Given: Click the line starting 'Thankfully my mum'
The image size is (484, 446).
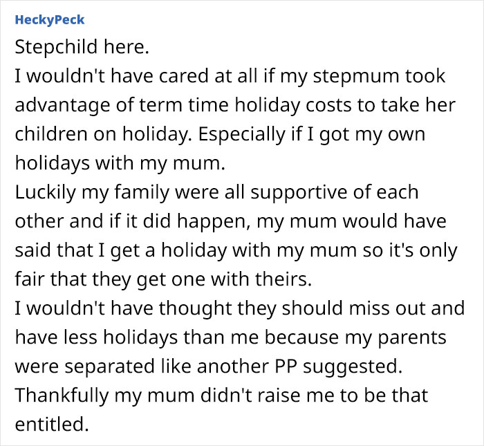Looking at the screenshot, I should [221, 395].
